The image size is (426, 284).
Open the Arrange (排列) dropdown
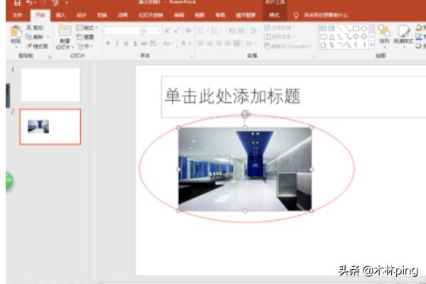384,36
